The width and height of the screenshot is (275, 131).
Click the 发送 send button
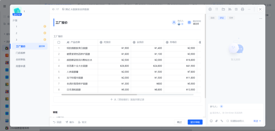pos(256,121)
